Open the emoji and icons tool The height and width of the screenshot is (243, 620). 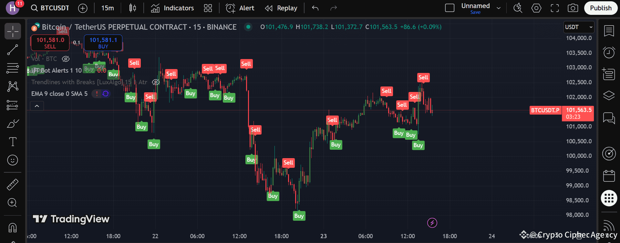13,160
